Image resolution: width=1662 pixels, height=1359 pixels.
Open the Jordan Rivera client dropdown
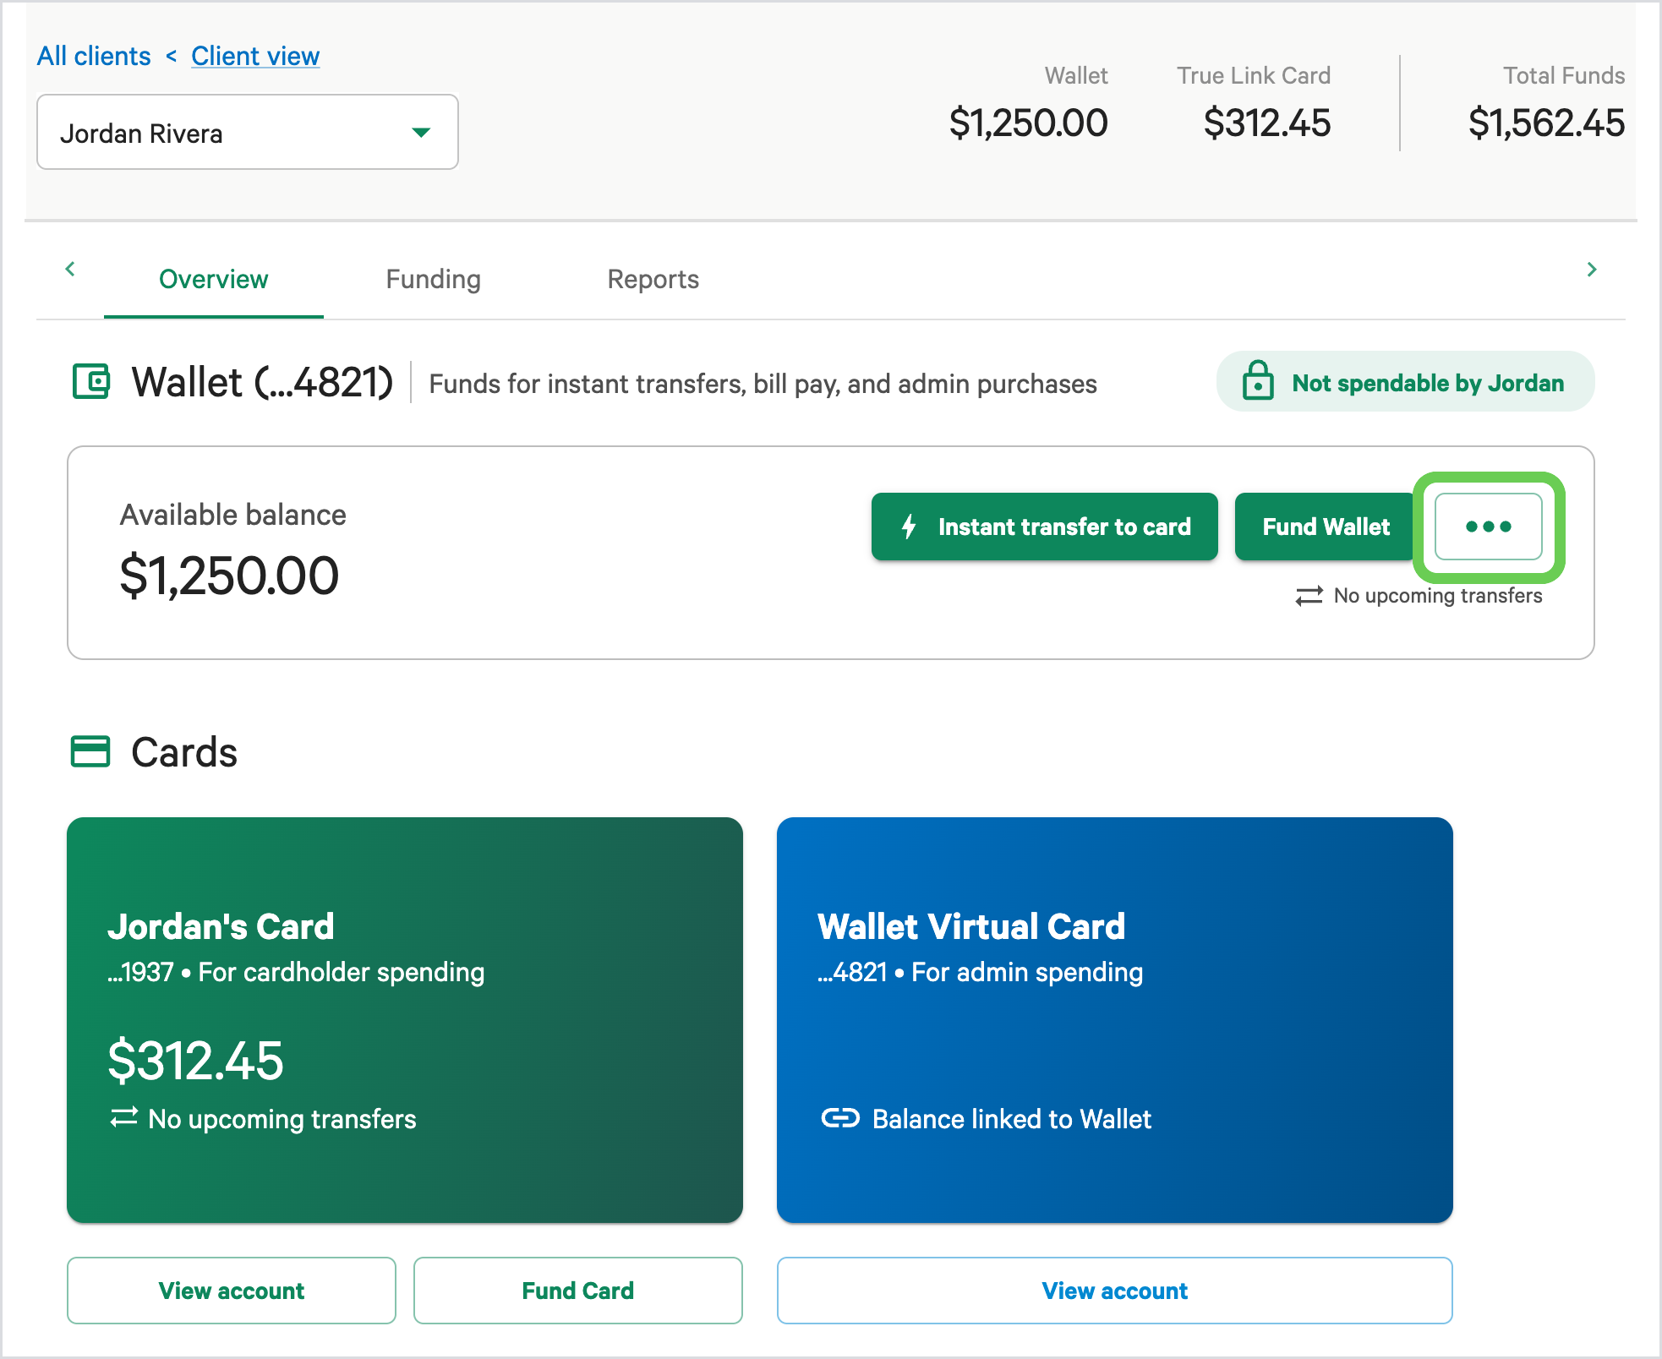click(248, 132)
